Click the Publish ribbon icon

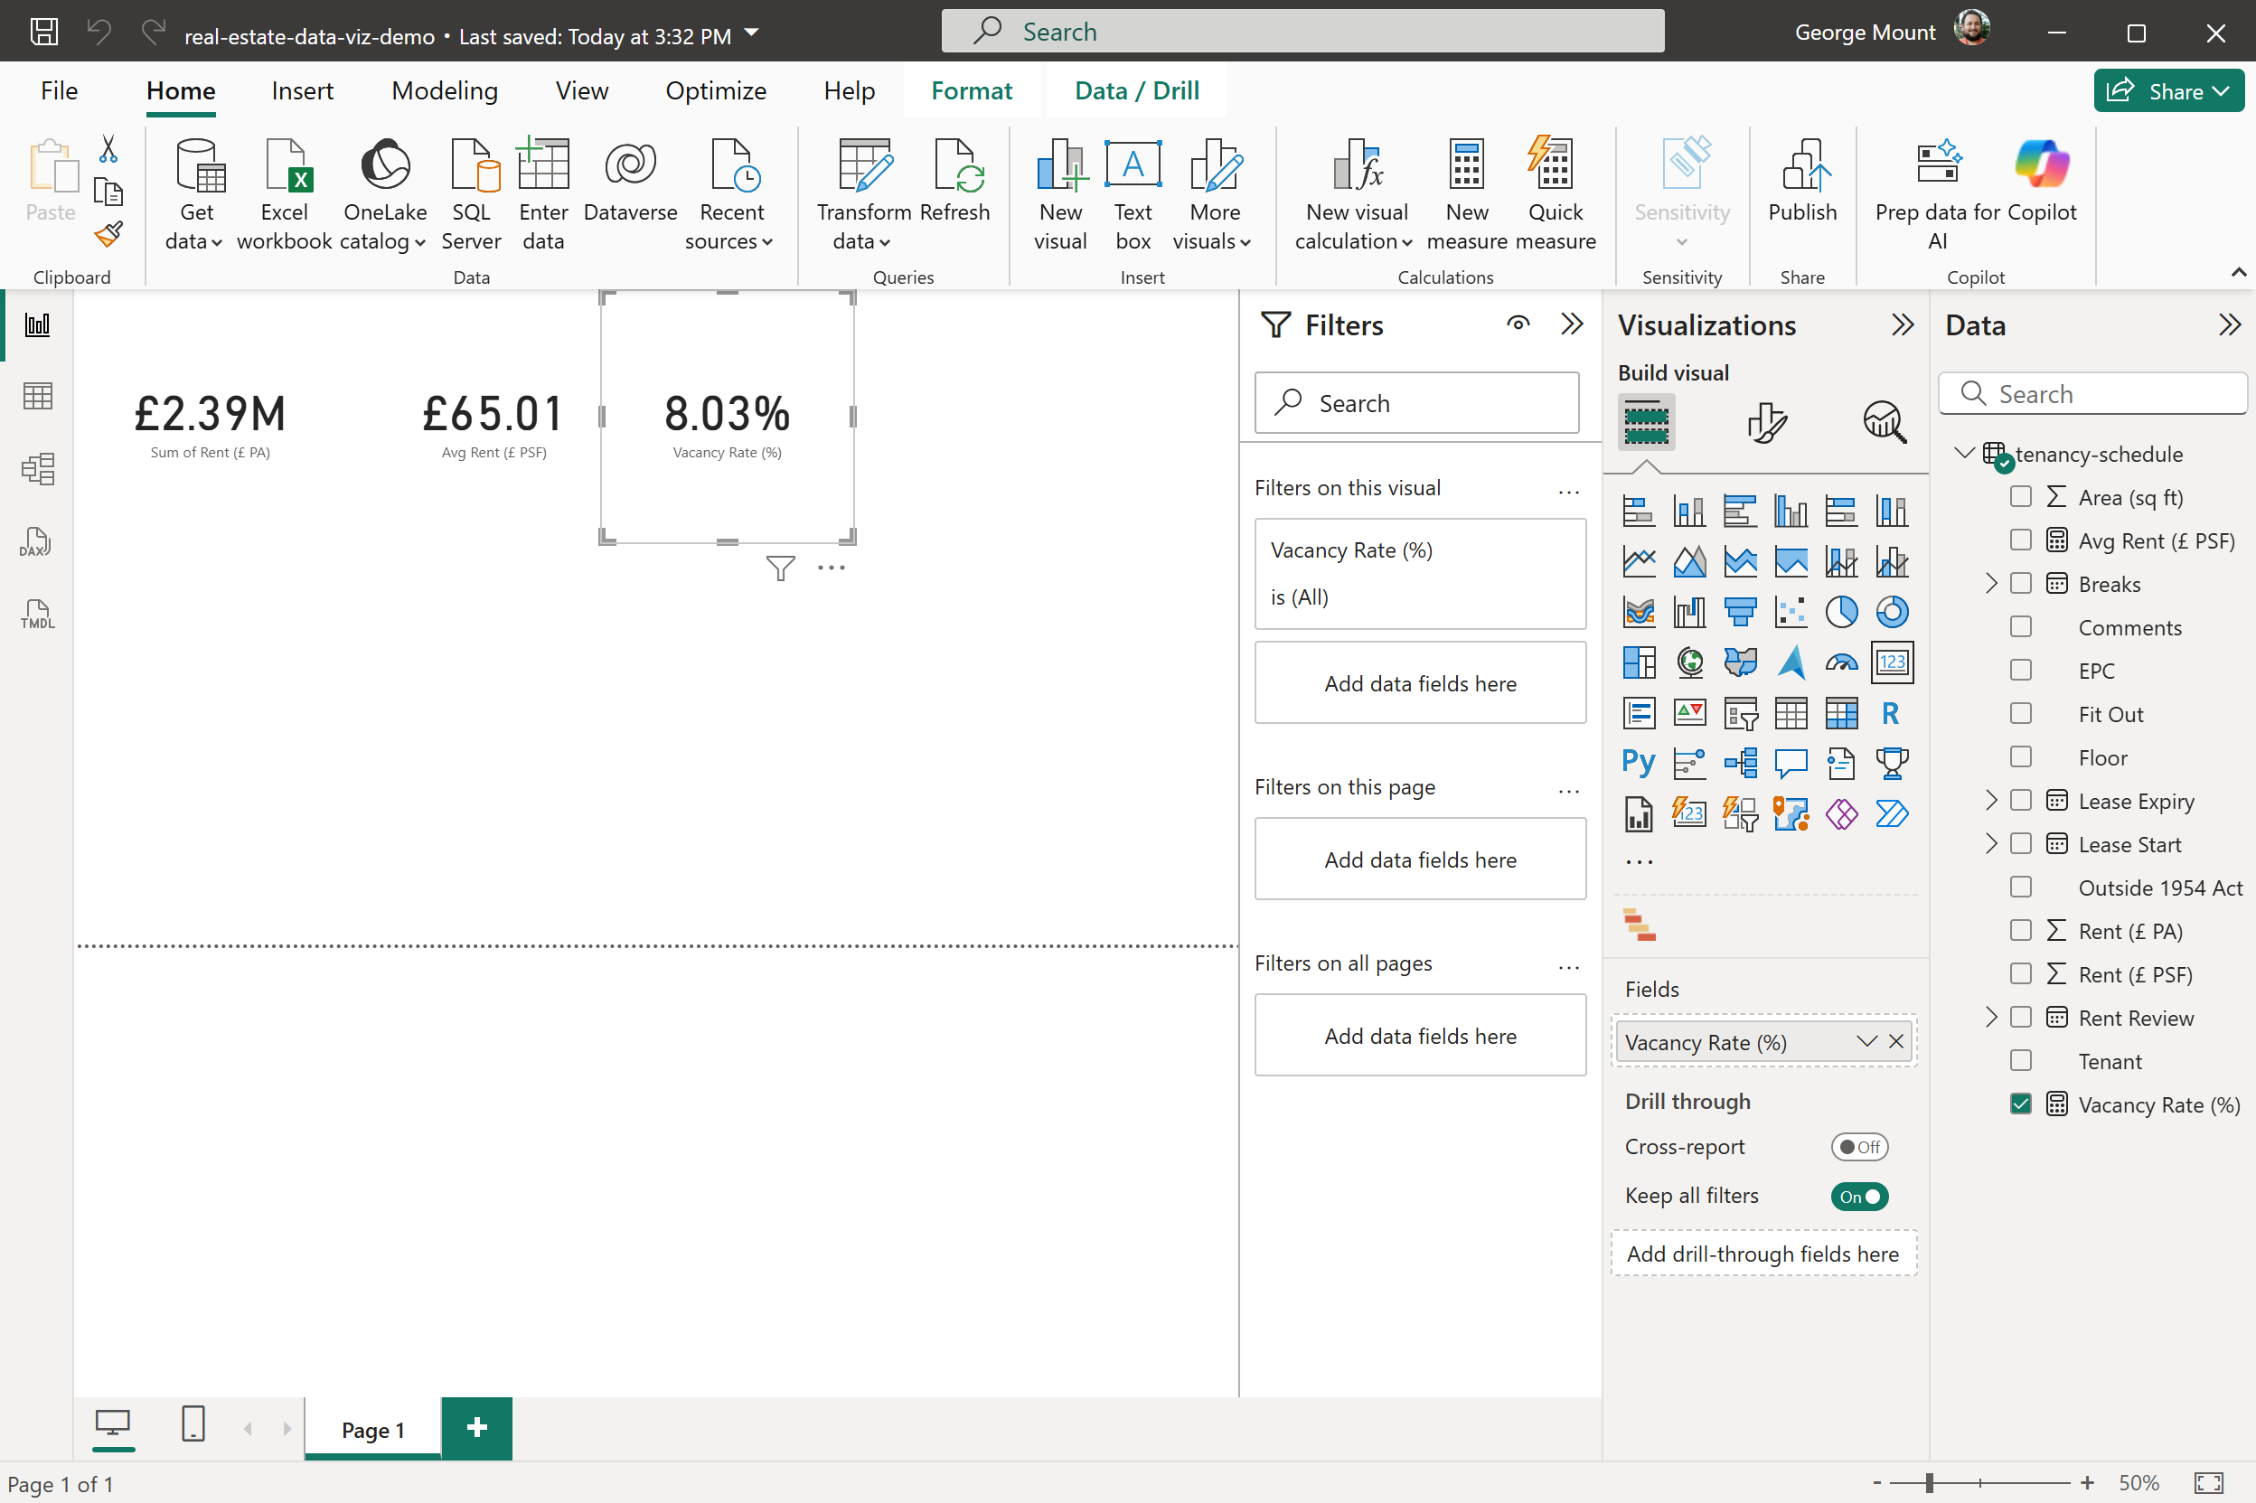coord(1801,192)
